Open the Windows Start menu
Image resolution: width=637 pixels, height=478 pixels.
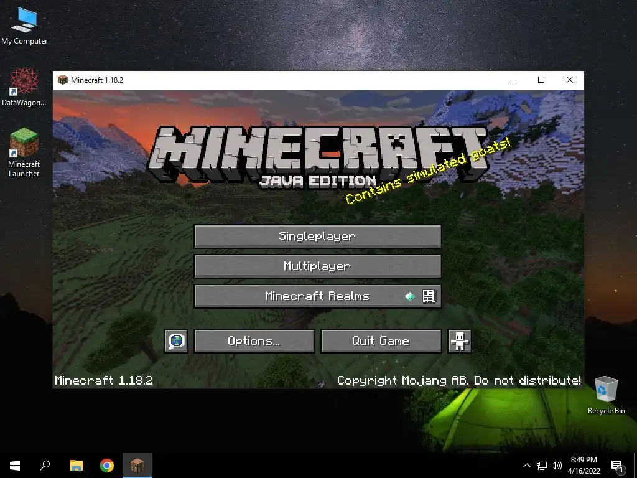point(15,466)
